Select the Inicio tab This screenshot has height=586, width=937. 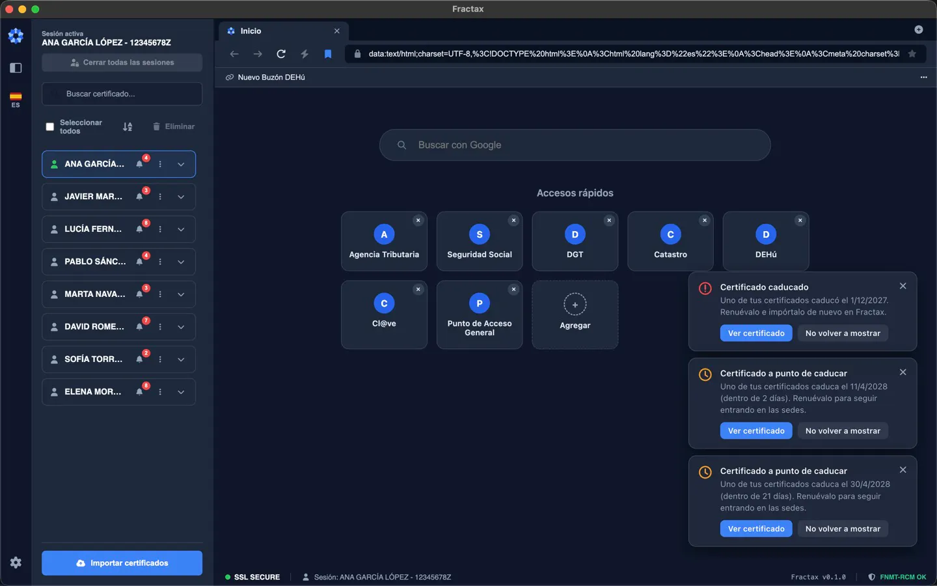284,31
